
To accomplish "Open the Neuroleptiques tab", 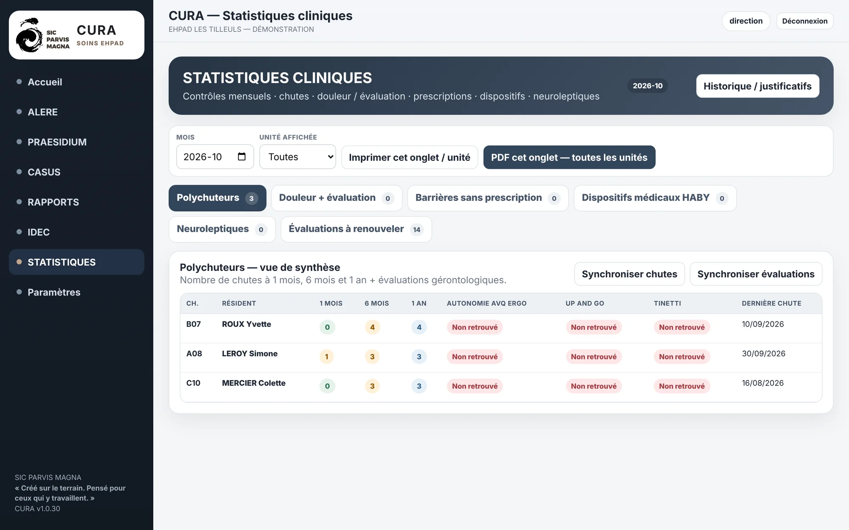I will pyautogui.click(x=222, y=229).
